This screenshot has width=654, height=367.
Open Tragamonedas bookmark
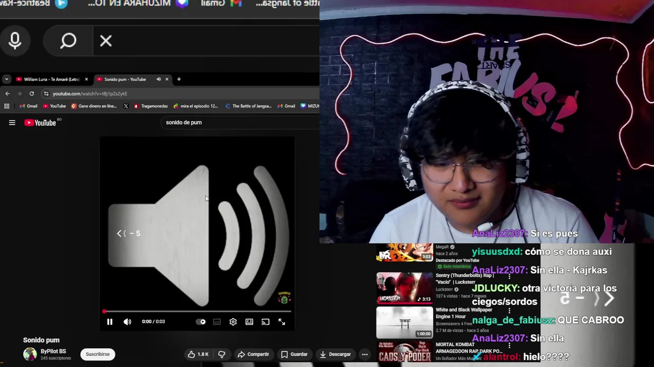pos(151,106)
